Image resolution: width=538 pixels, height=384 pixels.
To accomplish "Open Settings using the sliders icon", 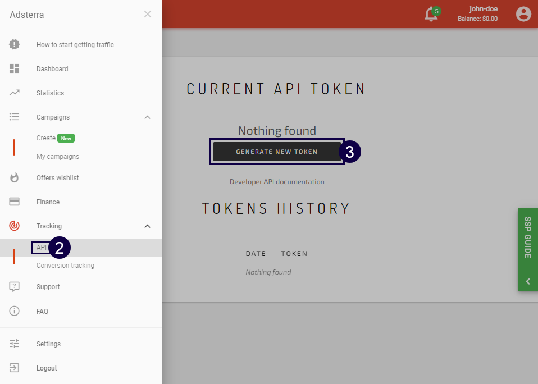I will click(14, 344).
